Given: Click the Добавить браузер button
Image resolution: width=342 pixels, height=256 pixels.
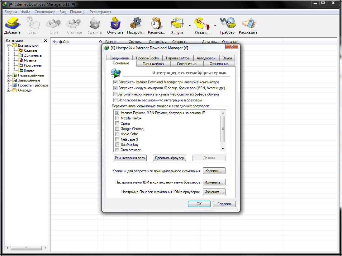Looking at the screenshot, I should pos(169,158).
